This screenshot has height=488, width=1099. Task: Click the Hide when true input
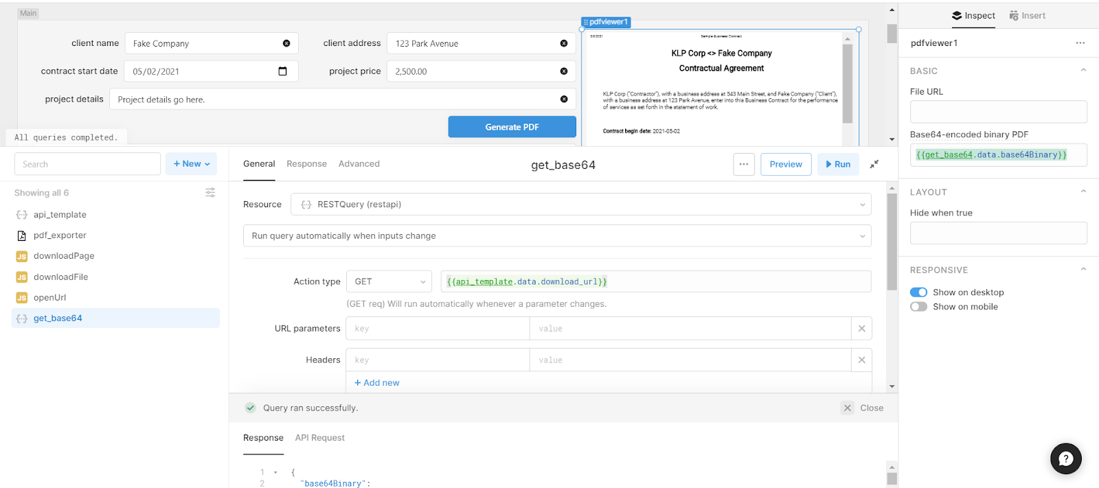click(999, 233)
